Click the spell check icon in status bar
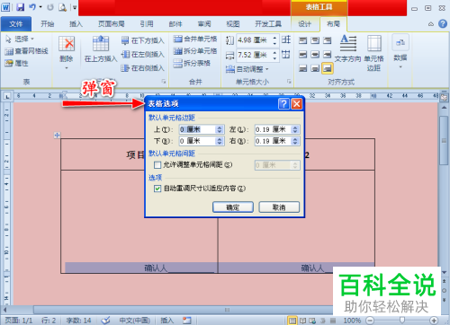This screenshot has height=325, width=450. click(105, 321)
